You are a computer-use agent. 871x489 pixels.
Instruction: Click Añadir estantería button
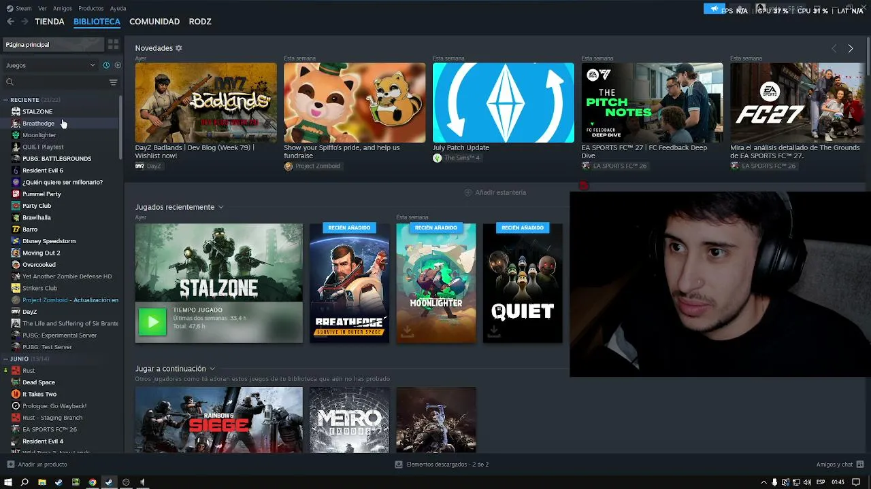[495, 193]
